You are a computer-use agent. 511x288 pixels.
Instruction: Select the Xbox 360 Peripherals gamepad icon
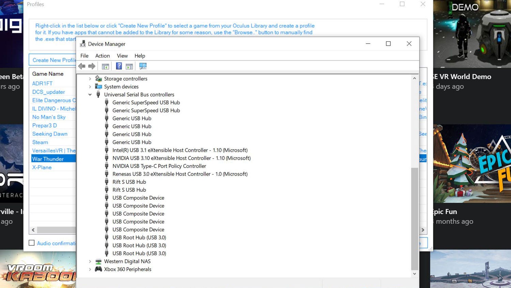98,269
